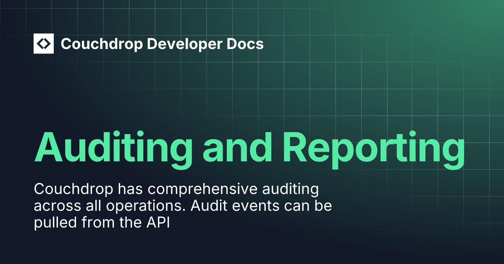Click the description paragraph about audit events
The image size is (504, 264).
tap(183, 205)
